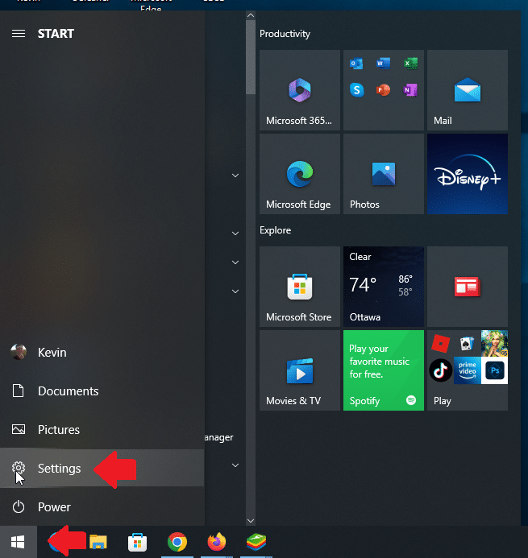Click the app list scroll-up arrow

click(x=251, y=15)
